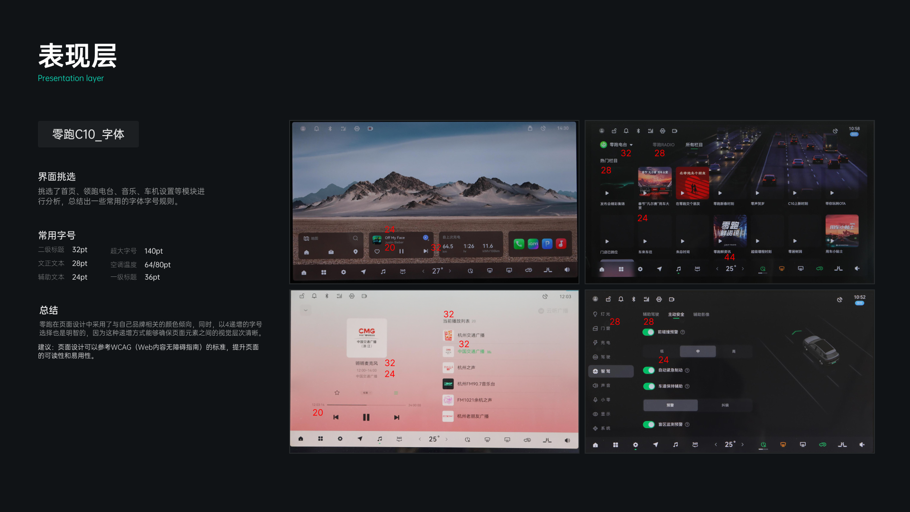Choose 纠偏 lane keeping mode
This screenshot has width=910, height=512.
[x=725, y=405]
